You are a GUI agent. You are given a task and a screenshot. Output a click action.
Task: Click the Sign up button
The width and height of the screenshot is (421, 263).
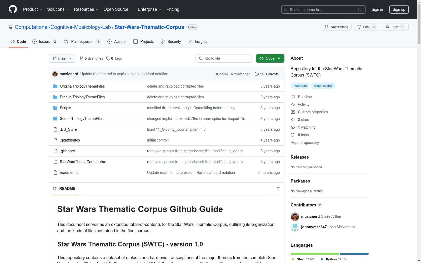(399, 9)
